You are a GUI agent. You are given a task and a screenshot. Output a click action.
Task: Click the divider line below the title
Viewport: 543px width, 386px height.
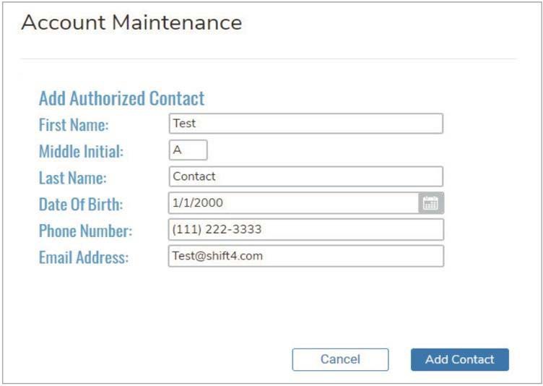coord(269,59)
